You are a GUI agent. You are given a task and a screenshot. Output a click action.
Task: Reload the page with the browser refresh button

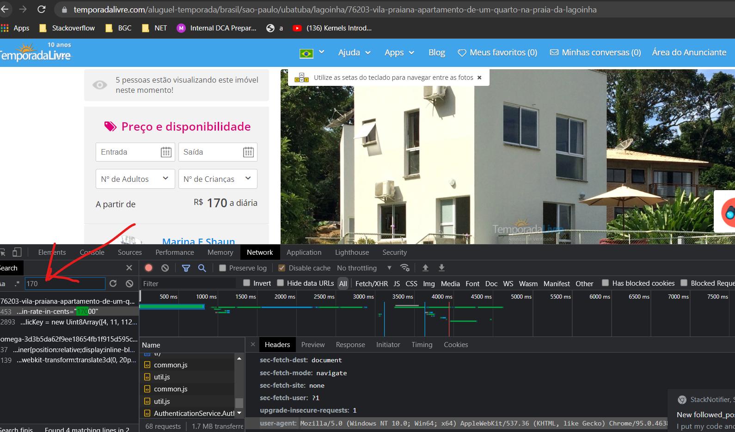(x=42, y=9)
